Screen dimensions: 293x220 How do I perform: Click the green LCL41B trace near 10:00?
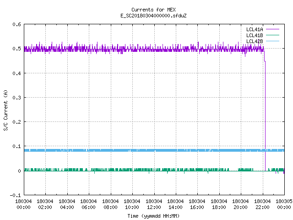(132, 170)
